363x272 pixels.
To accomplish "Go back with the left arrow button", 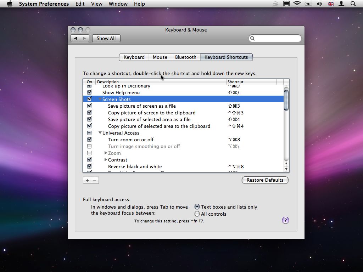I will [x=75, y=38].
